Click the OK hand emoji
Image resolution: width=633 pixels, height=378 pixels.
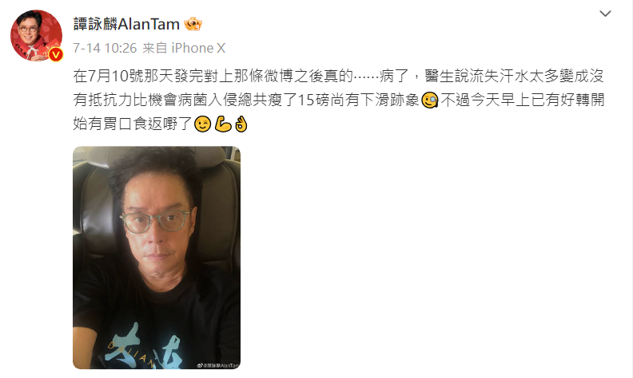(x=241, y=124)
